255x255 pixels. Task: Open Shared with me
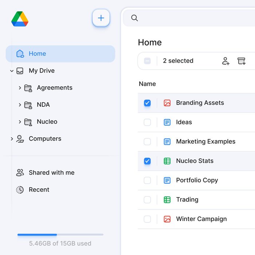52,173
